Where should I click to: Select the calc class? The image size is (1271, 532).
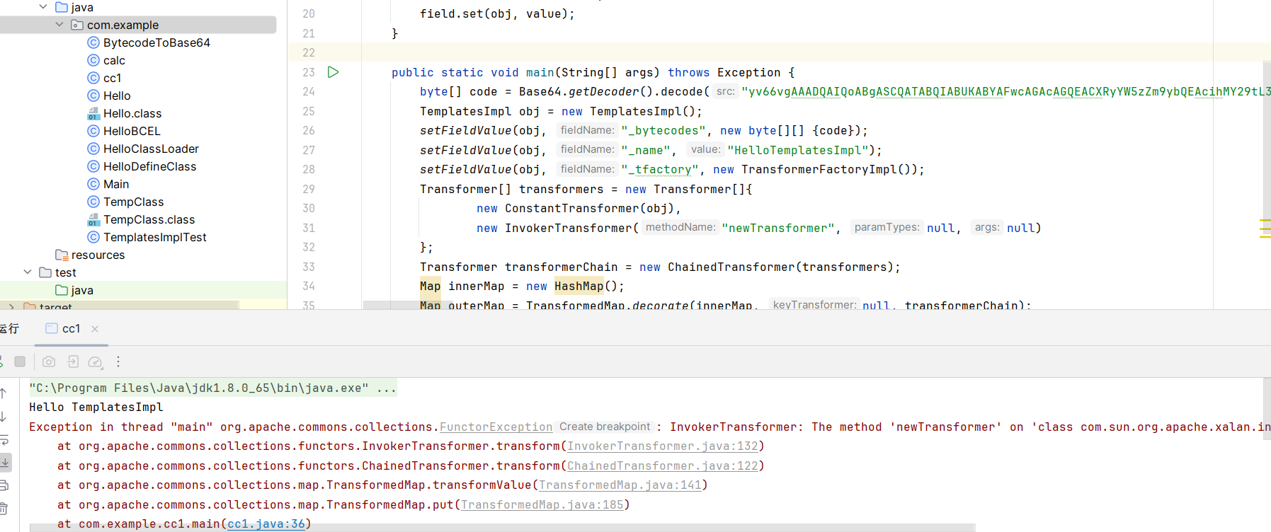point(114,60)
